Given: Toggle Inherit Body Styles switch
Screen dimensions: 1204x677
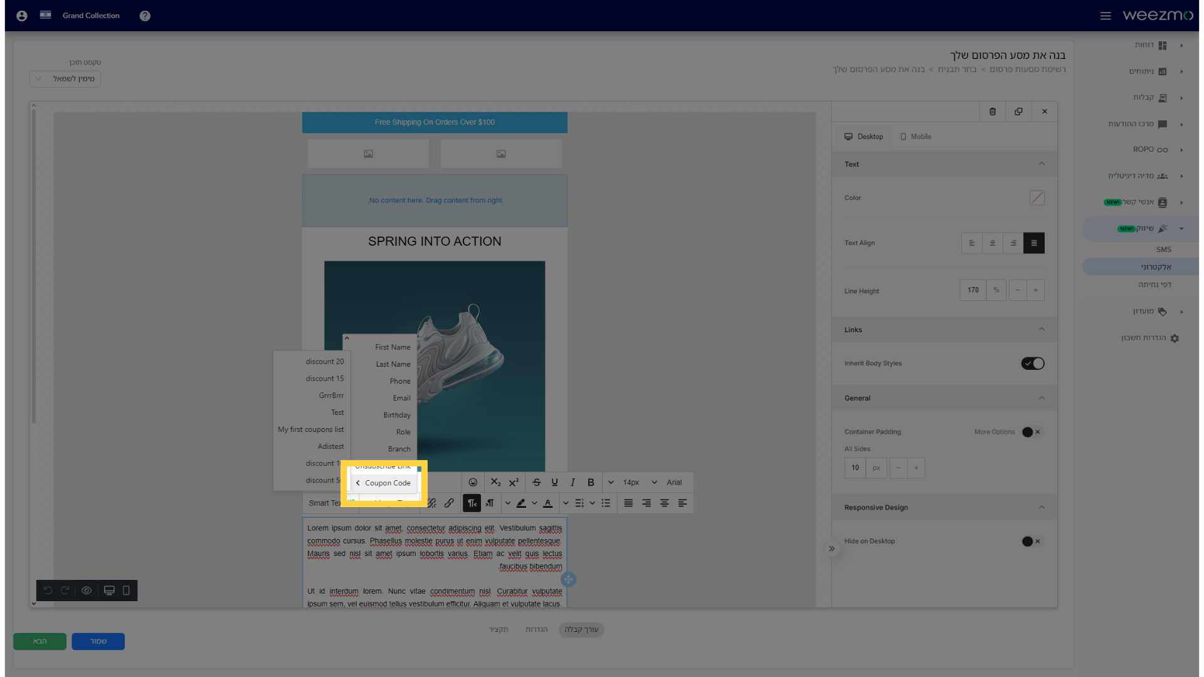Looking at the screenshot, I should tap(1033, 362).
